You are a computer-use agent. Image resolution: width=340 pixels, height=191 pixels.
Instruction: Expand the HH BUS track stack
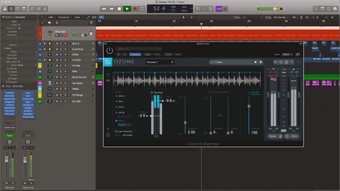coord(45,60)
